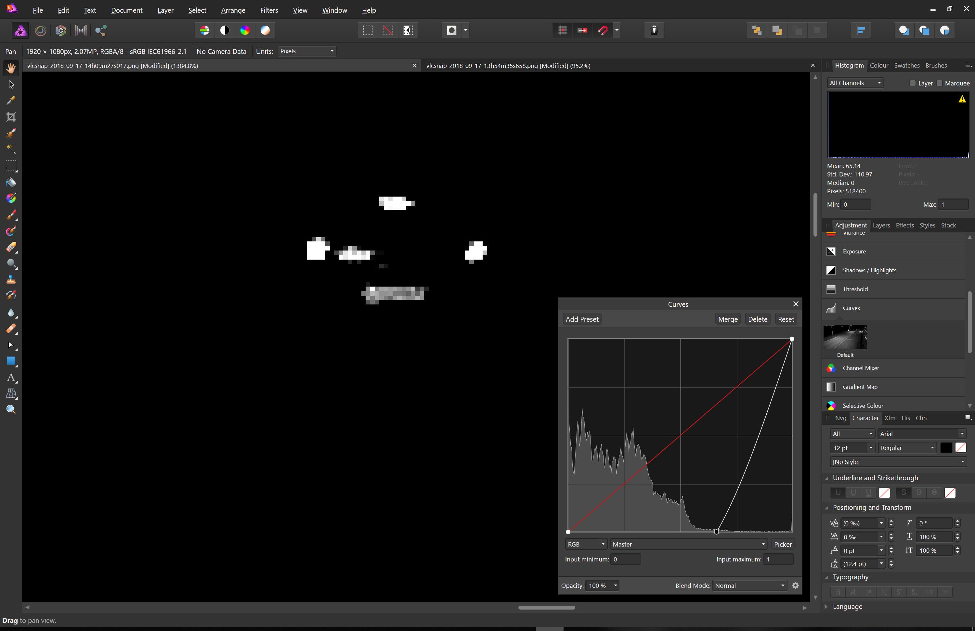Viewport: 975px width, 631px height.
Task: Apply Auto White Balance from the toolbar
Action: pos(265,30)
